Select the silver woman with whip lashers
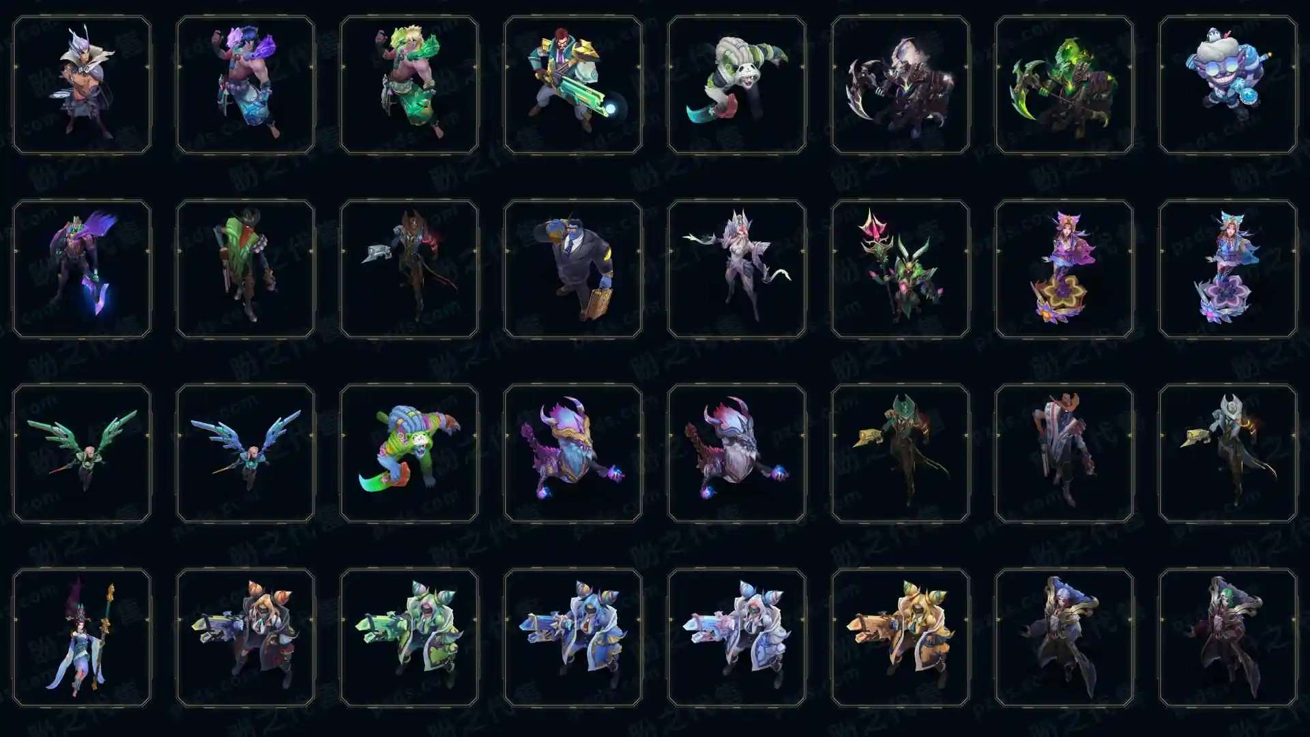1310x737 pixels. 737,269
